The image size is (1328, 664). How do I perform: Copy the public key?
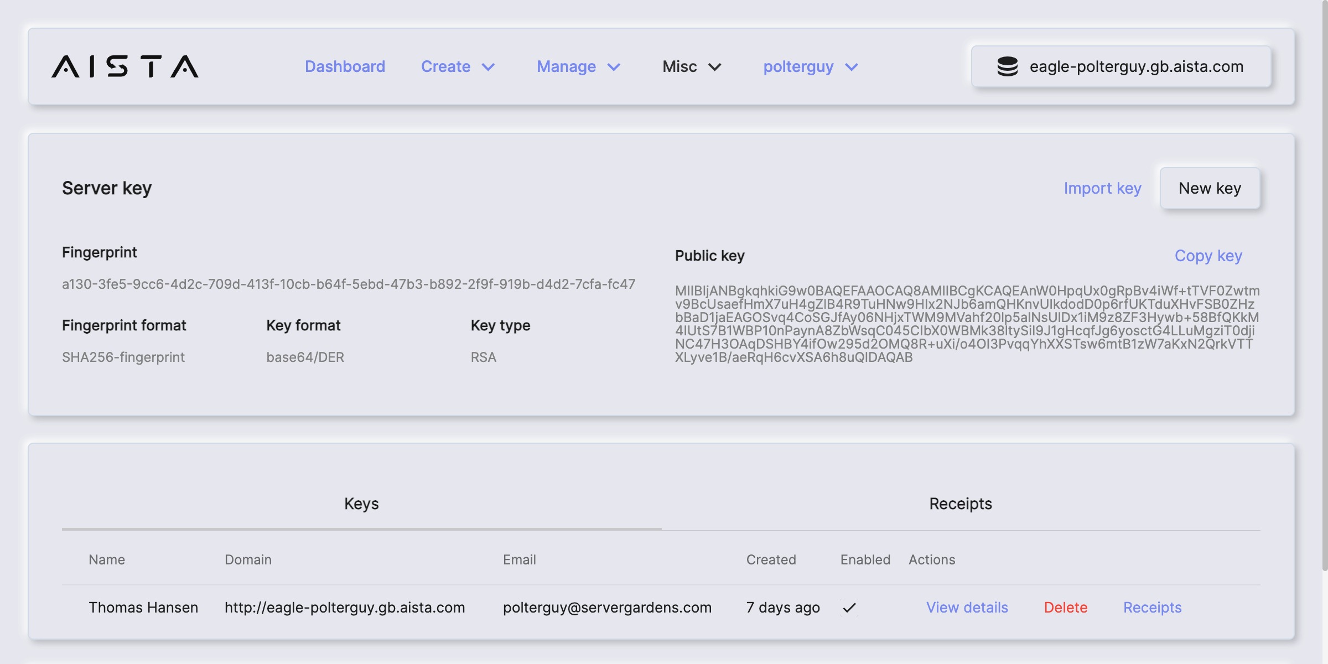tap(1208, 256)
